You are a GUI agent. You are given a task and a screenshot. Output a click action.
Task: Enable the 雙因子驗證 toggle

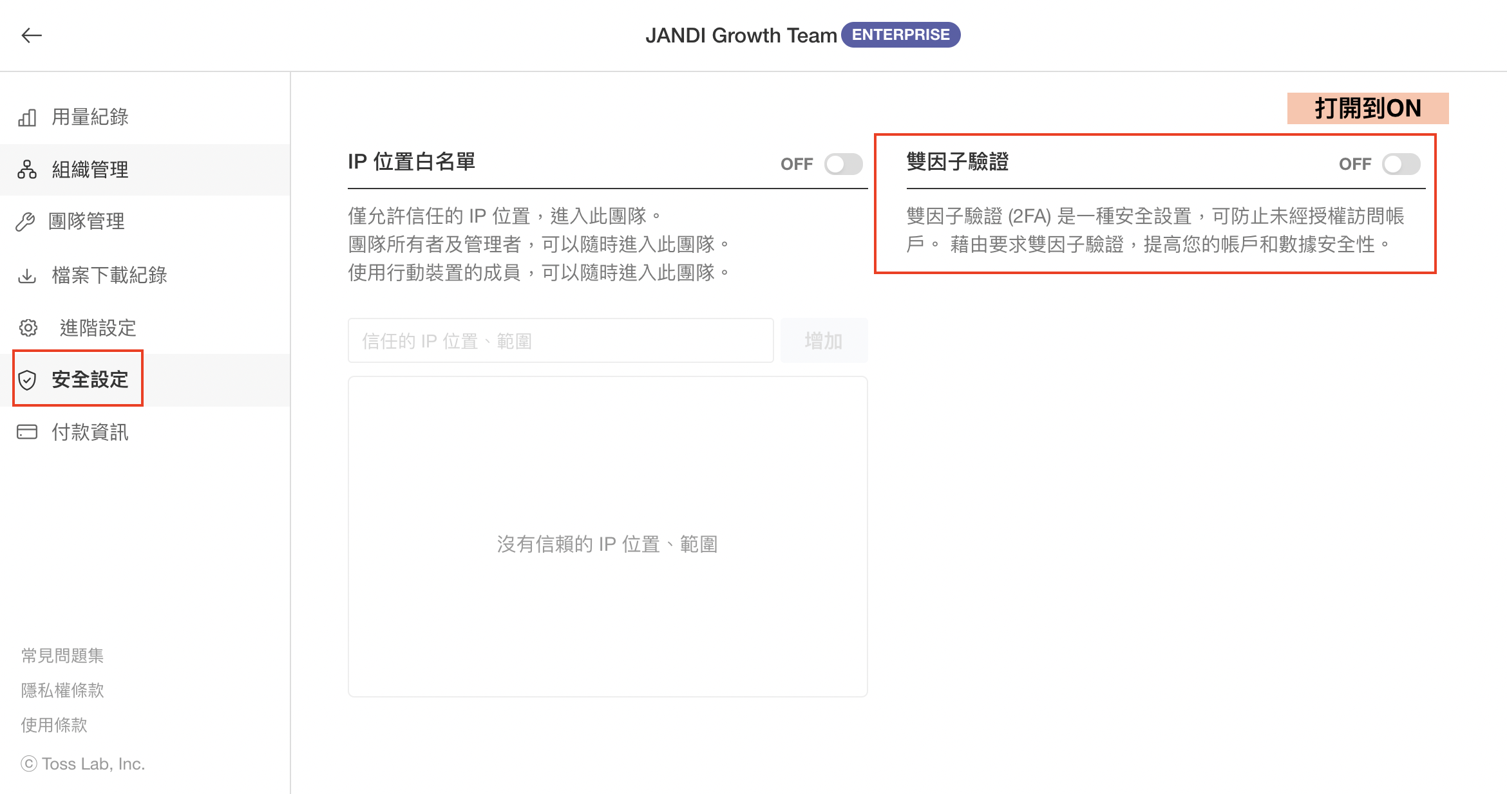tap(1401, 164)
